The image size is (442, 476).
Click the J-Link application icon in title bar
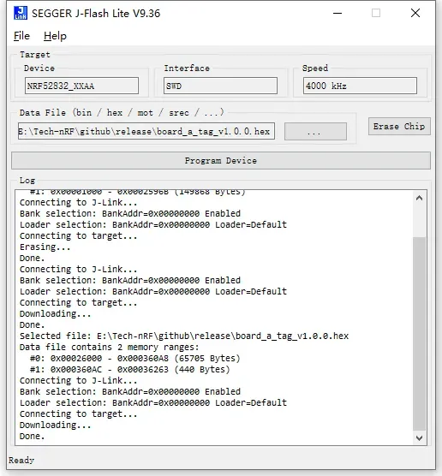pos(21,13)
